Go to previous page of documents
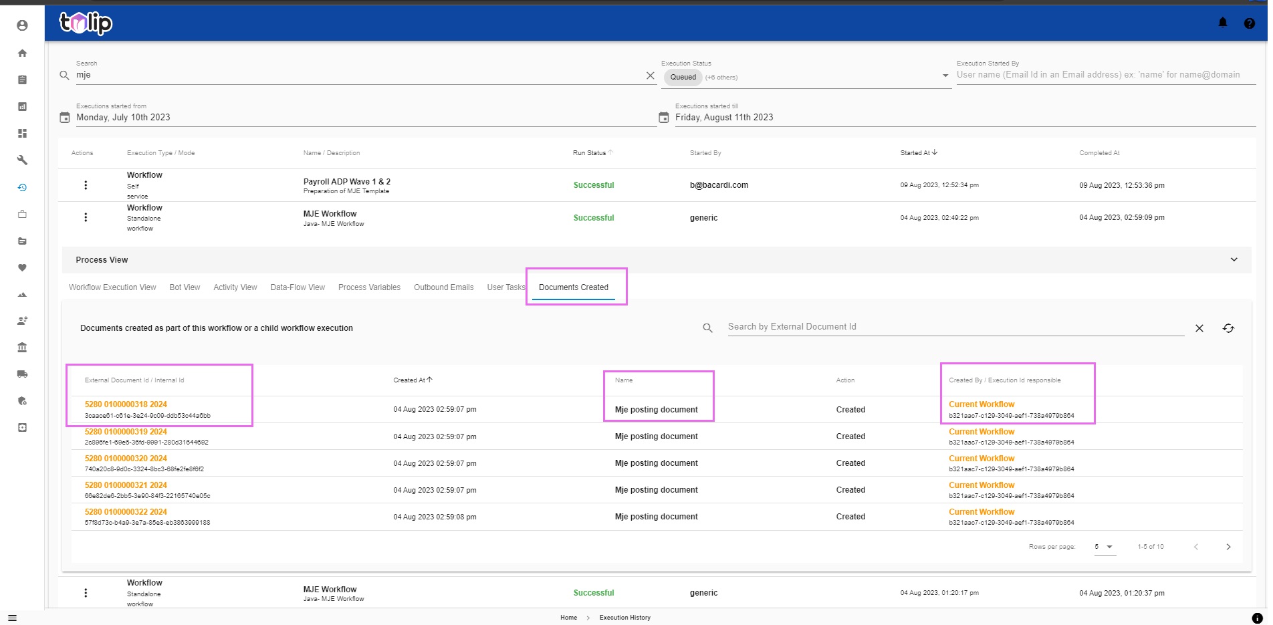1273x625 pixels. [1196, 547]
